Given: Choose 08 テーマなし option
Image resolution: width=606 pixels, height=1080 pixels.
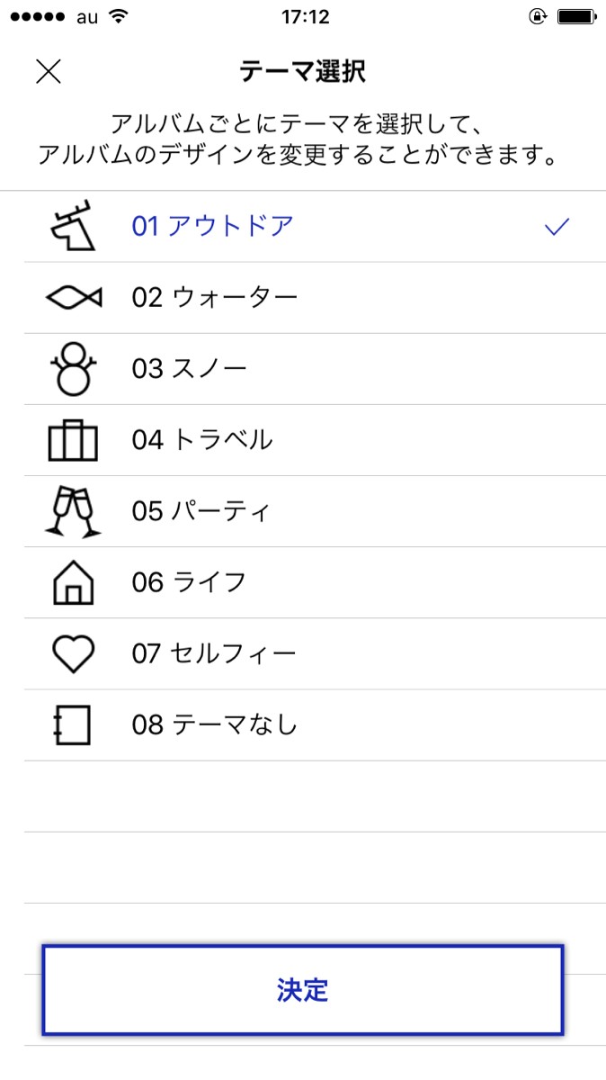Looking at the screenshot, I should pyautogui.click(x=214, y=724).
